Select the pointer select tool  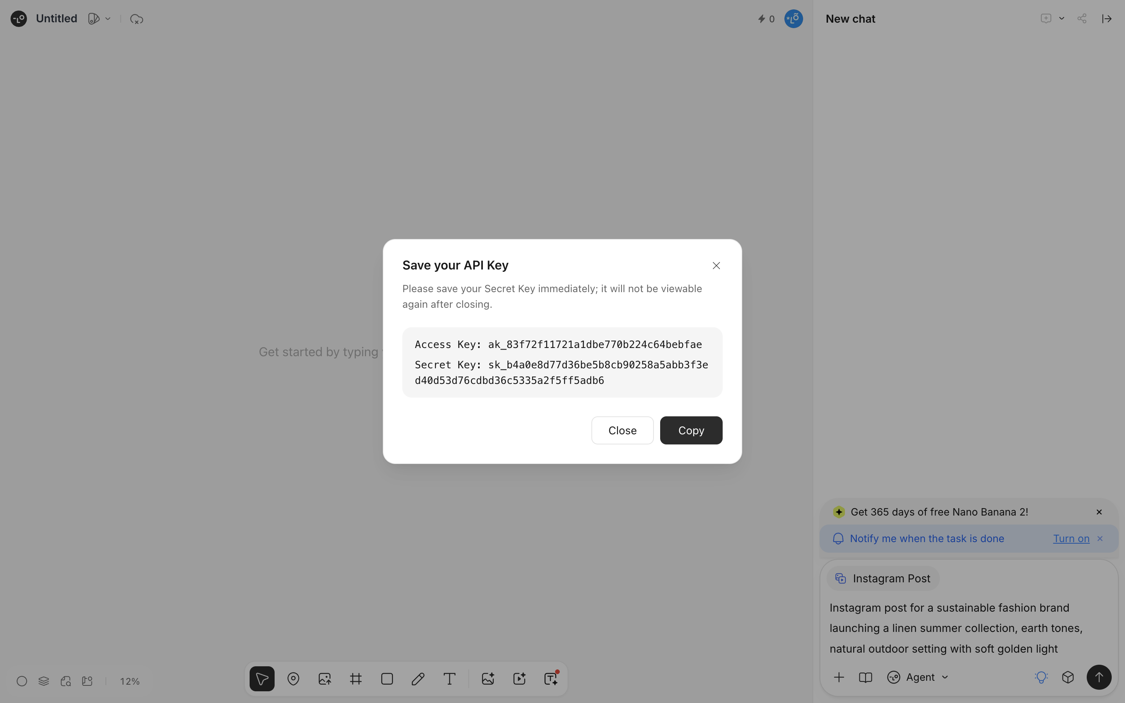click(x=262, y=679)
